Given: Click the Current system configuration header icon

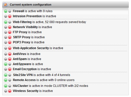Looking at the screenshot, I should click(6, 5).
